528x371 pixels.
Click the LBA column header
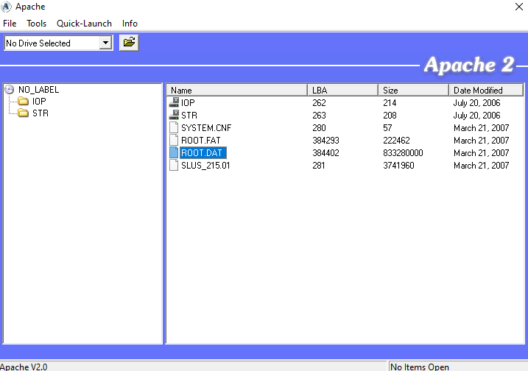pyautogui.click(x=342, y=90)
